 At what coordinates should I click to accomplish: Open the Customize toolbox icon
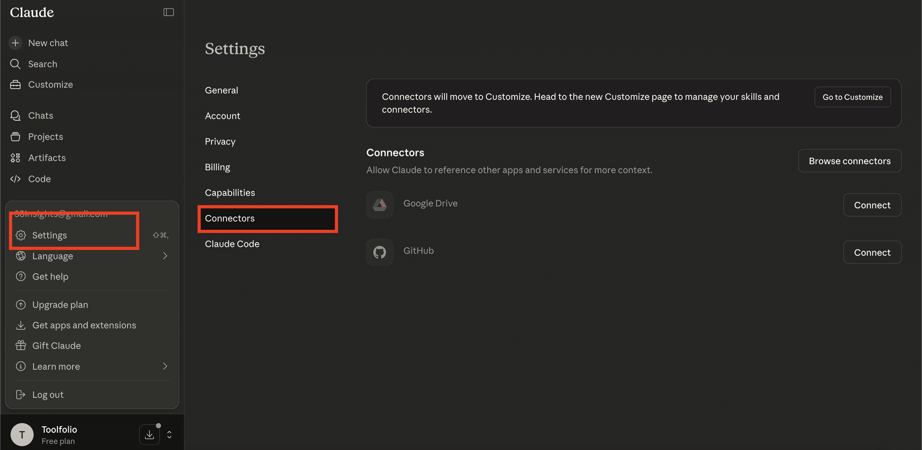point(15,85)
